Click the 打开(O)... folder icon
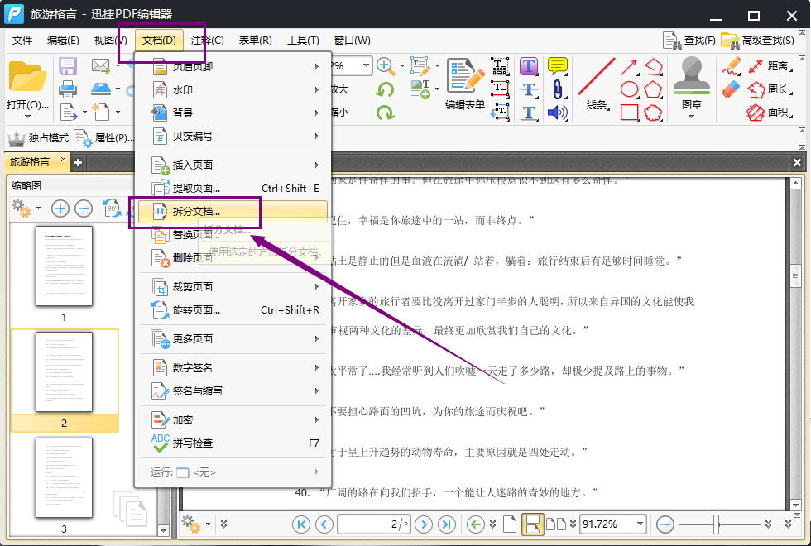 27,78
